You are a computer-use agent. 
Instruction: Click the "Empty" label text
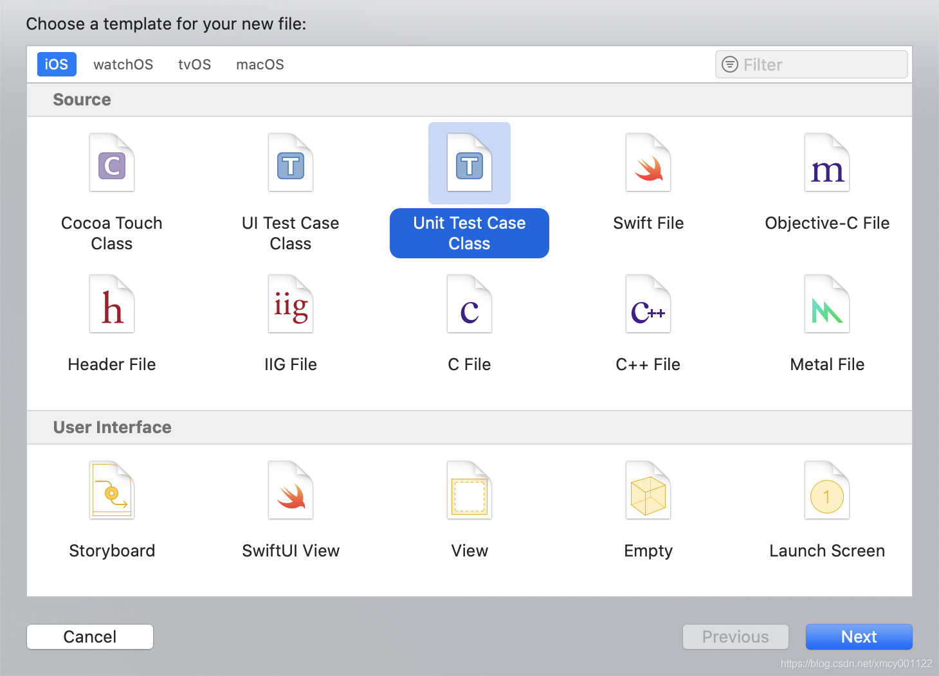(648, 551)
